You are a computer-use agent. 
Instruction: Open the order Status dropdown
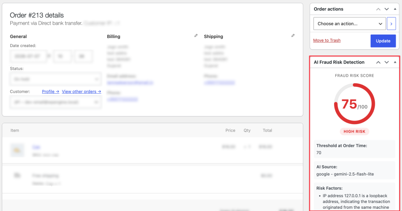pyautogui.click(x=55, y=79)
